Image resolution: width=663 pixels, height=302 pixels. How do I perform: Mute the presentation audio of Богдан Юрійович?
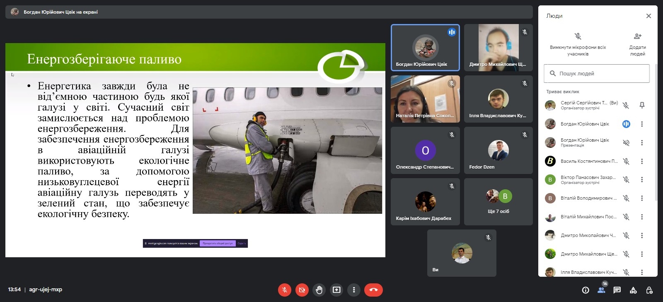pyautogui.click(x=626, y=143)
